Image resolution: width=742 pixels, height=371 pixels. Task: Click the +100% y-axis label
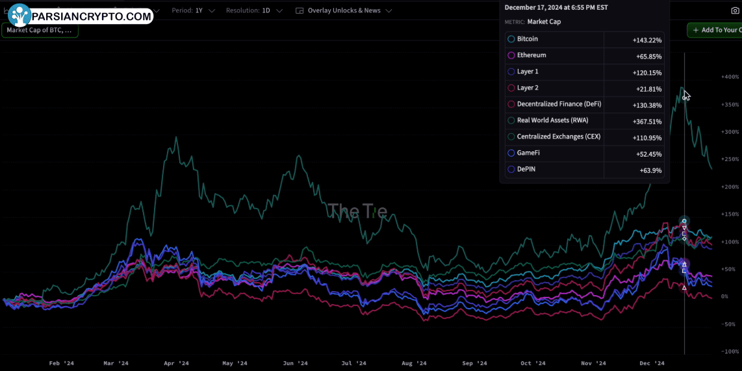[x=730, y=241]
